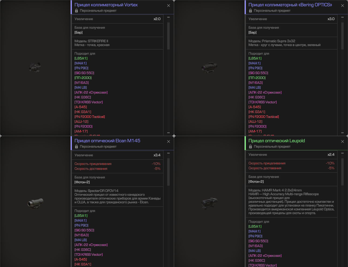
Task: Click the title 'Прицел оптический Leupold'
Action: click(277, 141)
